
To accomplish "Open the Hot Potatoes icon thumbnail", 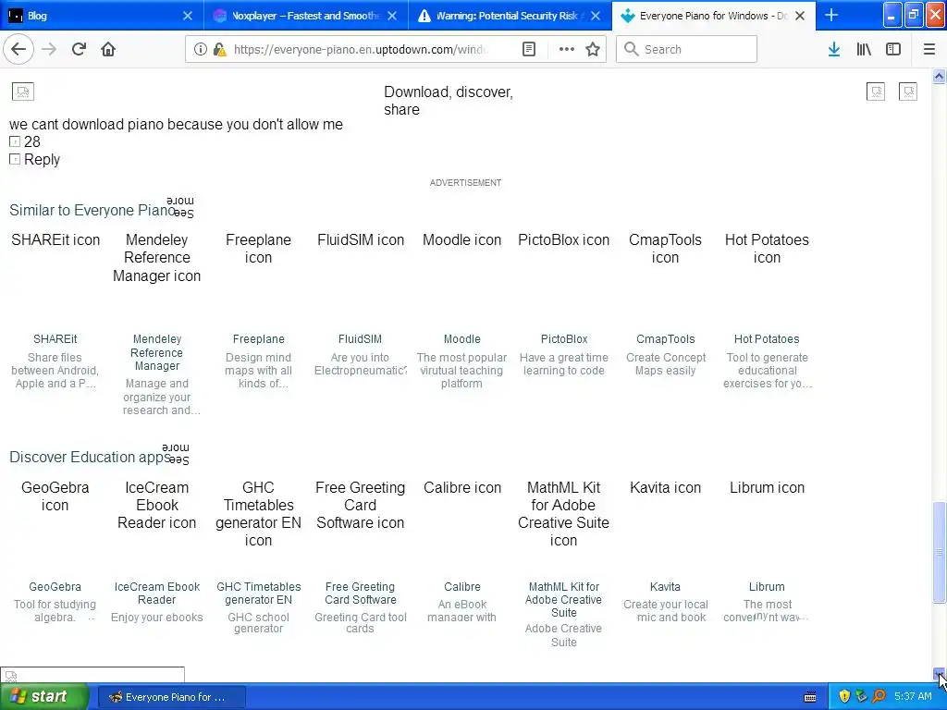I will 767,249.
